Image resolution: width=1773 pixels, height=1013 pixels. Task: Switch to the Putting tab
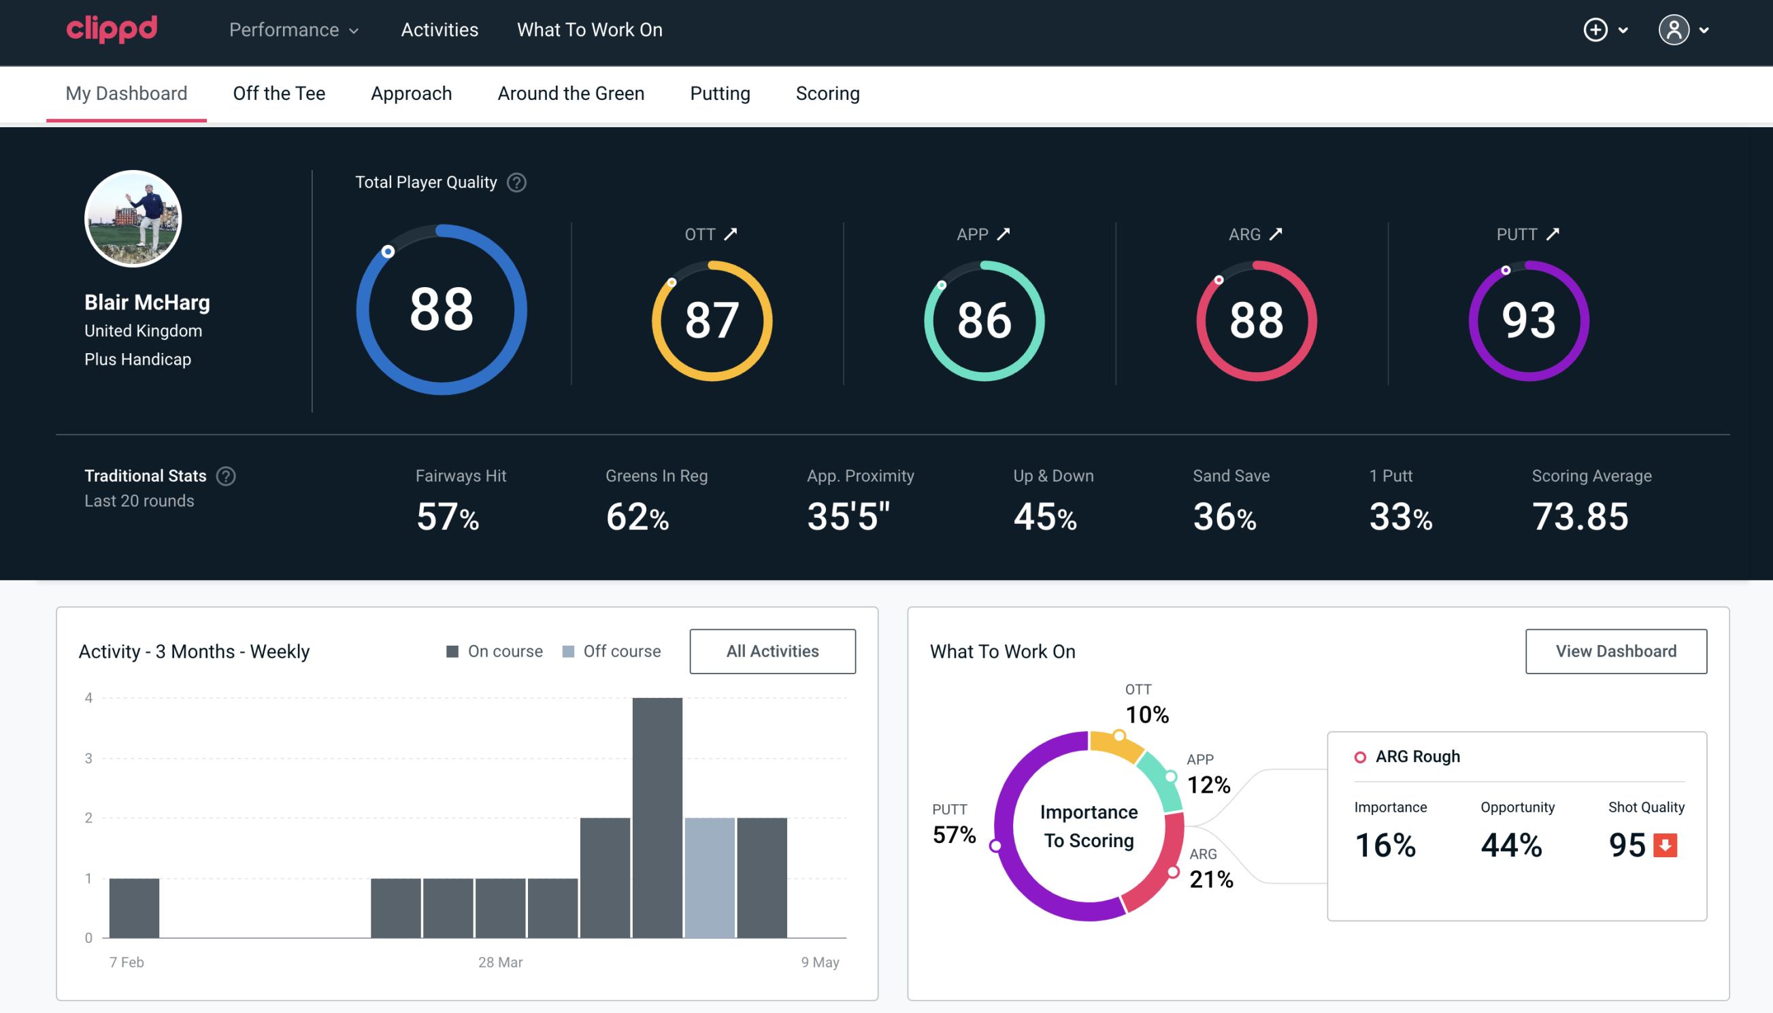pos(720,93)
